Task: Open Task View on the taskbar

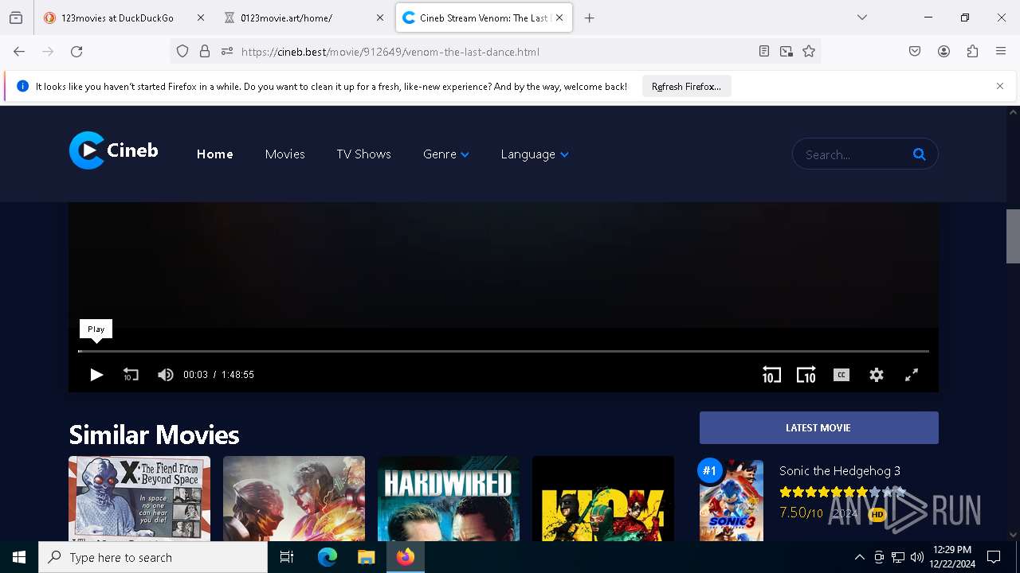Action: point(287,557)
